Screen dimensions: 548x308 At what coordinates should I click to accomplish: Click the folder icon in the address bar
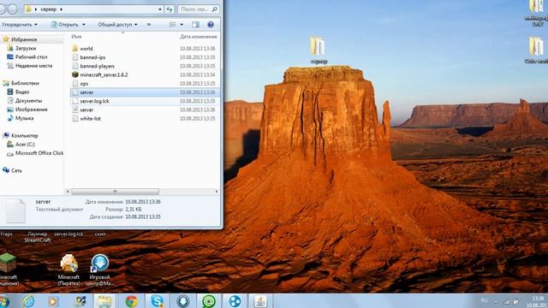[x=28, y=9]
